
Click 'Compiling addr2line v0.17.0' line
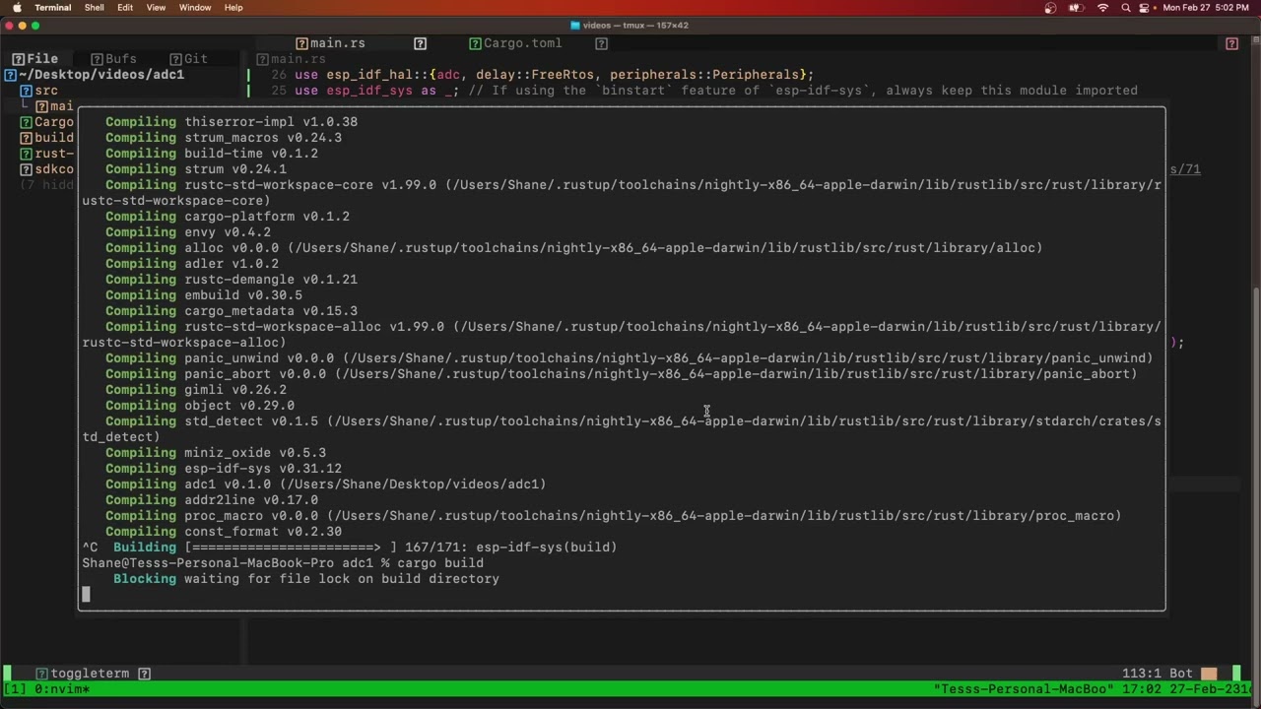(212, 500)
